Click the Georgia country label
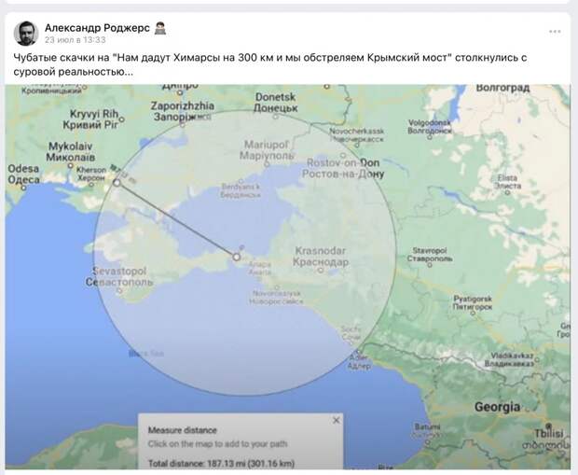 pos(497,407)
